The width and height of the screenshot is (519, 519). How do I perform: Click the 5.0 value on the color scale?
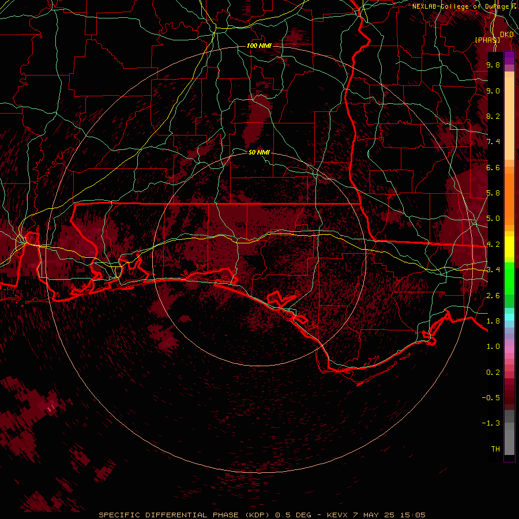click(493, 219)
